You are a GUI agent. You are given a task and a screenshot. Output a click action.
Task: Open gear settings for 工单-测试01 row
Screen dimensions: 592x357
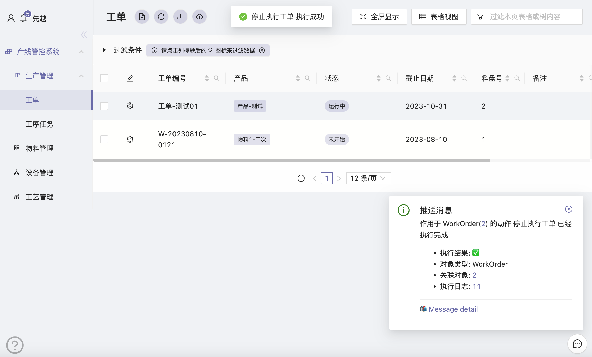(130, 106)
